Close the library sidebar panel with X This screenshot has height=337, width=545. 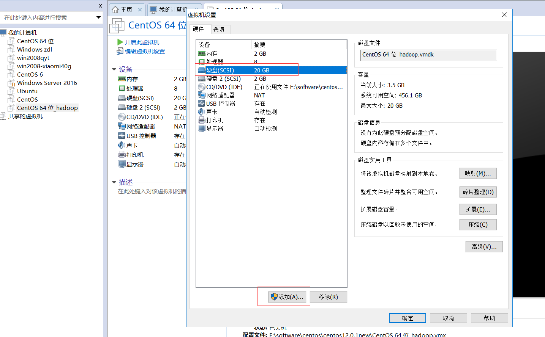pyautogui.click(x=100, y=6)
